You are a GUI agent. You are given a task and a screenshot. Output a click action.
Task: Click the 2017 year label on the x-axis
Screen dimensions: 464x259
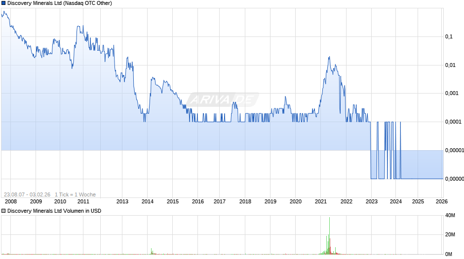coord(220,201)
